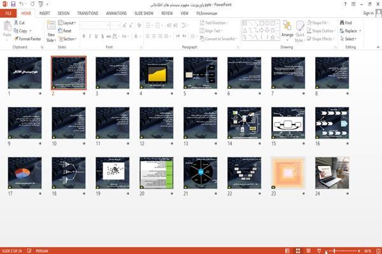Click the Select editing button

point(348,39)
